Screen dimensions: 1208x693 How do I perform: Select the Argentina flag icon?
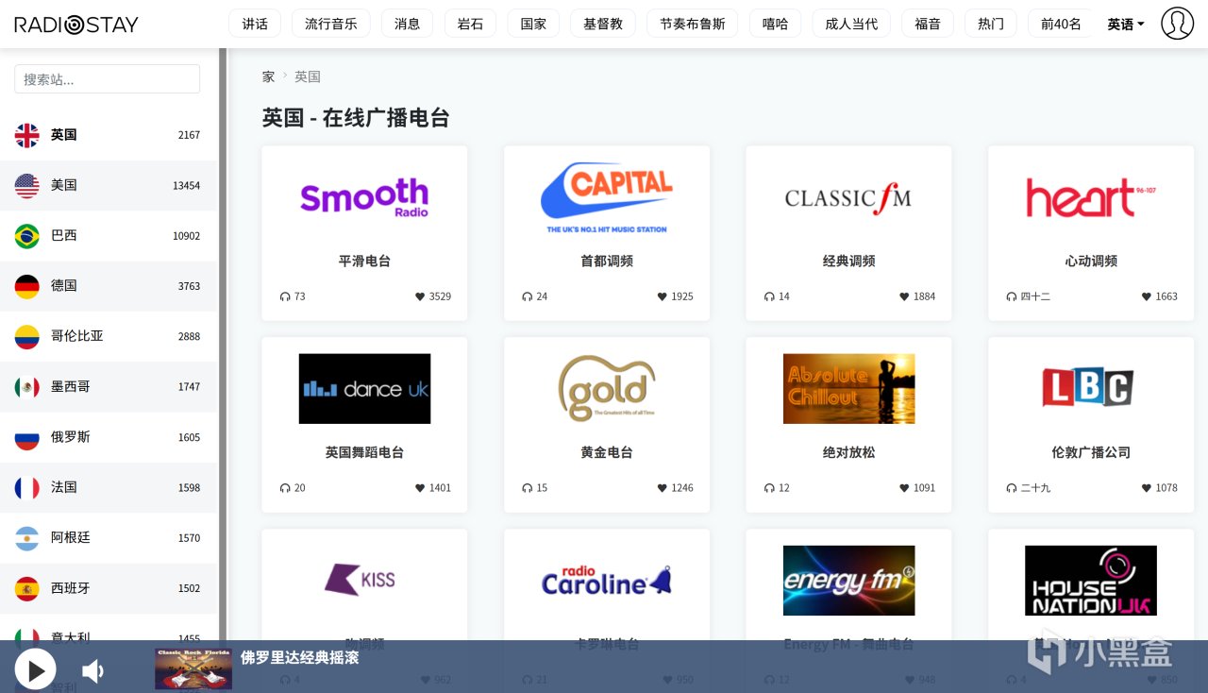coord(26,538)
